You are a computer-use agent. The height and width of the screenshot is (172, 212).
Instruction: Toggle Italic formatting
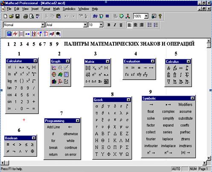[x=115, y=25]
